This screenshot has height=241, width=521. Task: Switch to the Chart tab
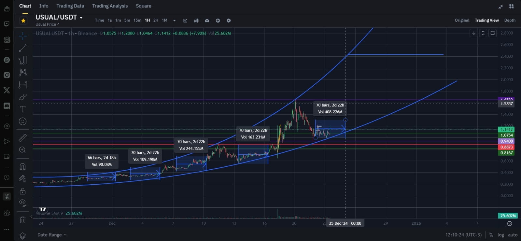click(25, 6)
